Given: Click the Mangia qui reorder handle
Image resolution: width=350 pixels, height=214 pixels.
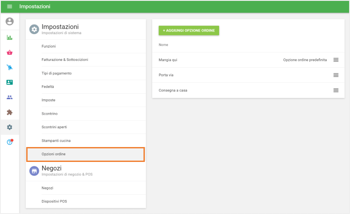Looking at the screenshot, I should 336,60.
